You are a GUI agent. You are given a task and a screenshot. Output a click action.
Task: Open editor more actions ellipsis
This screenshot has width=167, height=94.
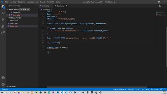coord(164,6)
